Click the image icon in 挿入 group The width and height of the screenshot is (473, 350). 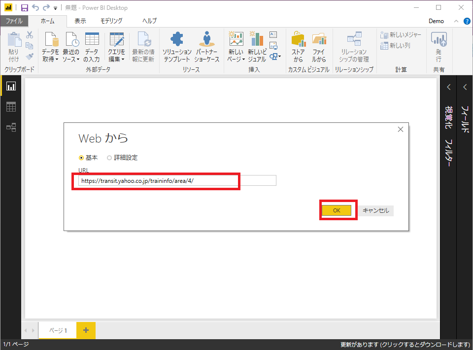click(273, 45)
